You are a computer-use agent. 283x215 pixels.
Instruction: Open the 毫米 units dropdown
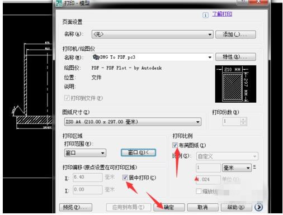pyautogui.click(x=237, y=168)
